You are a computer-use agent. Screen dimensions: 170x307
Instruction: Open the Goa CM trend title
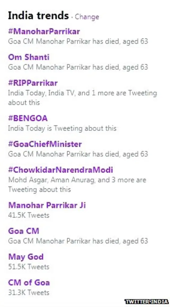pyautogui.click(x=24, y=231)
